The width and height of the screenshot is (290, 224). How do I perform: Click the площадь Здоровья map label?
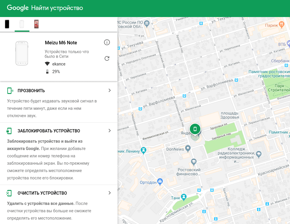[x=230, y=115]
